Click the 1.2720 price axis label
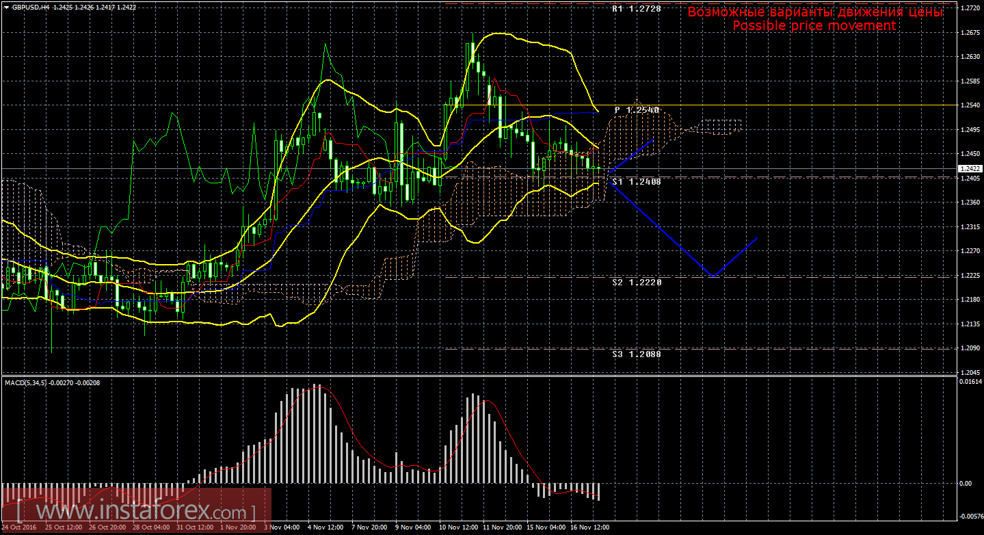The image size is (984, 535). point(971,8)
